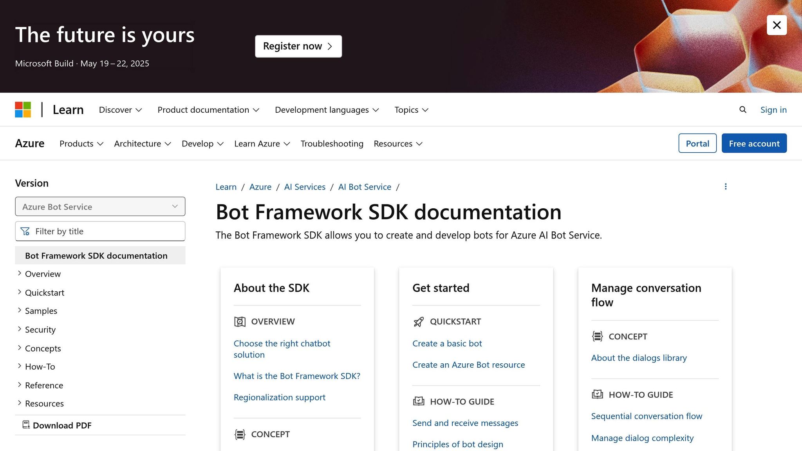Open the Product documentation menu

[208, 110]
